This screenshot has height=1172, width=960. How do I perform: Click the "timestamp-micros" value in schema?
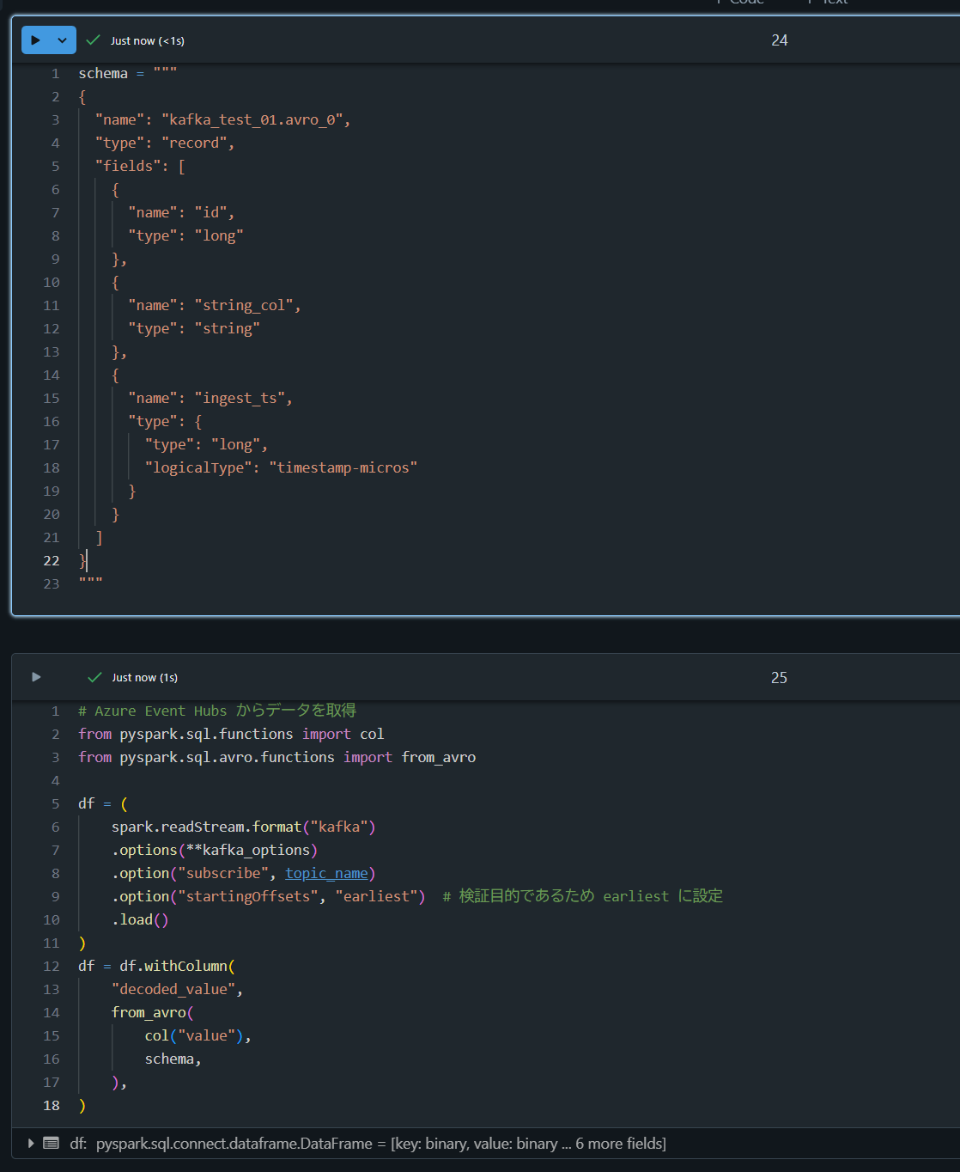click(x=343, y=467)
